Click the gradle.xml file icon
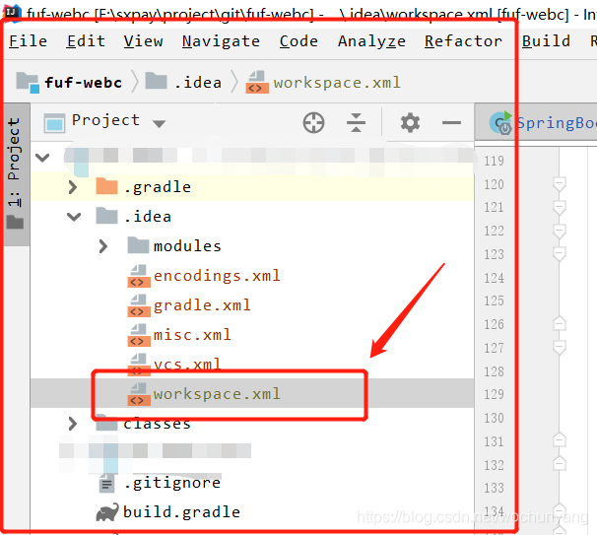 [138, 305]
